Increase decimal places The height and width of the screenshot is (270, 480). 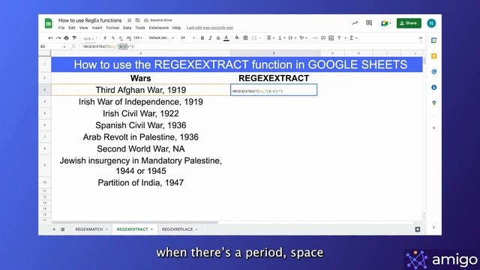pyautogui.click(x=128, y=38)
